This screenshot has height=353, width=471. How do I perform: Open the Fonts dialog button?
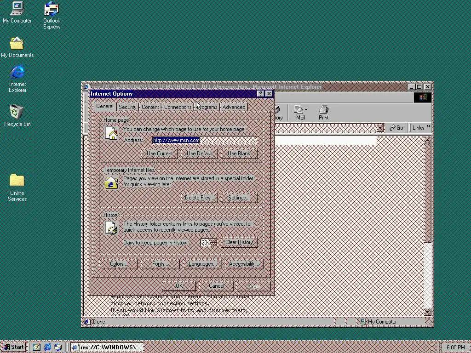(x=160, y=264)
